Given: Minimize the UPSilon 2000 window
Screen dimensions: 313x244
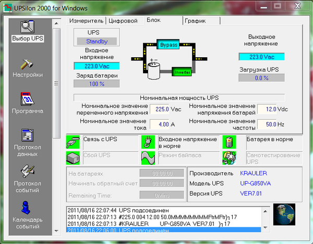Looking at the screenshot, I should point(264,6).
